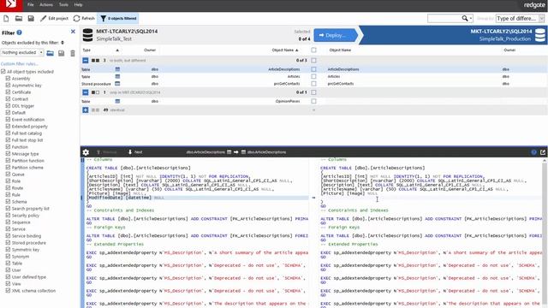Click the SQL viewer help icon
The height and width of the screenshot is (308, 548).
(533, 152)
